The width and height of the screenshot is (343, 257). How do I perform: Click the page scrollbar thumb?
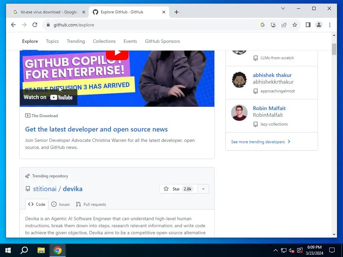tap(334, 49)
